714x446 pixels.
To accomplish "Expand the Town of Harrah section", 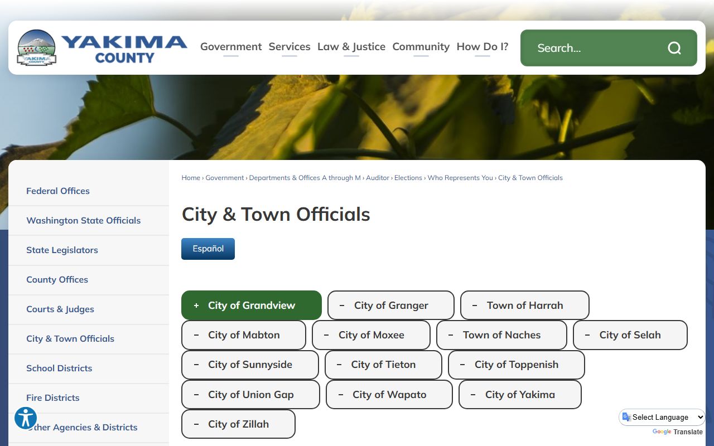I will 525,306.
